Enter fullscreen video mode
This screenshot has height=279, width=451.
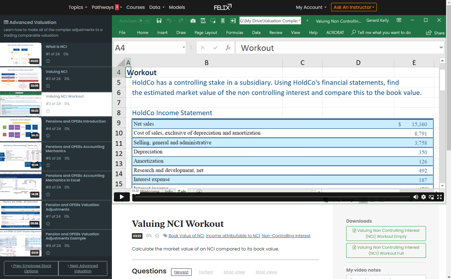tap(439, 197)
